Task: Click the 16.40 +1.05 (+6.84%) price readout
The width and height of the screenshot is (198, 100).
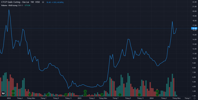Action: point(55,2)
